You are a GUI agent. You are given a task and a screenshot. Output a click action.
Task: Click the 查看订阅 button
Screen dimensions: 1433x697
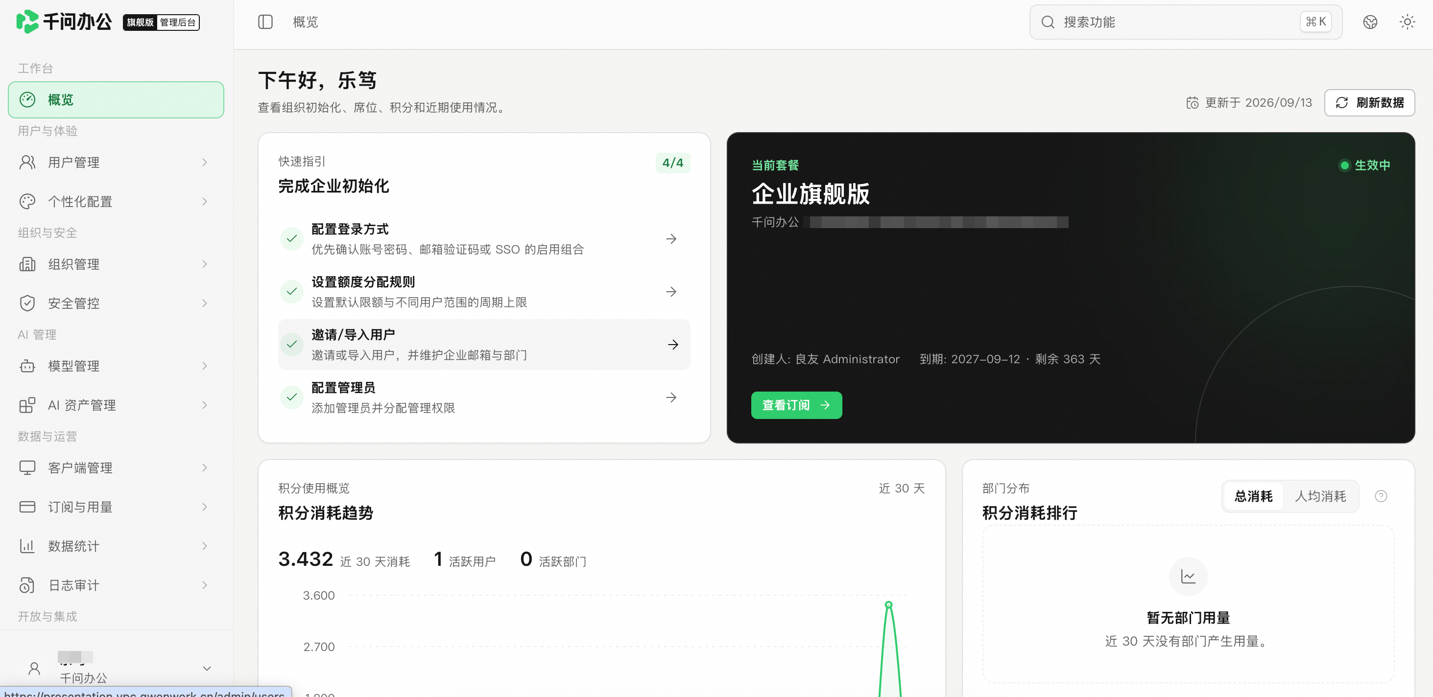(x=796, y=405)
